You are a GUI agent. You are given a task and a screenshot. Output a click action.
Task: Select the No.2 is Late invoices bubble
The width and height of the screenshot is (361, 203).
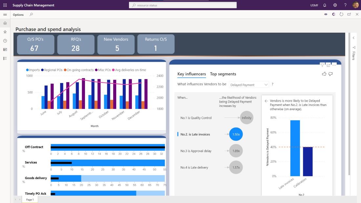(x=235, y=134)
